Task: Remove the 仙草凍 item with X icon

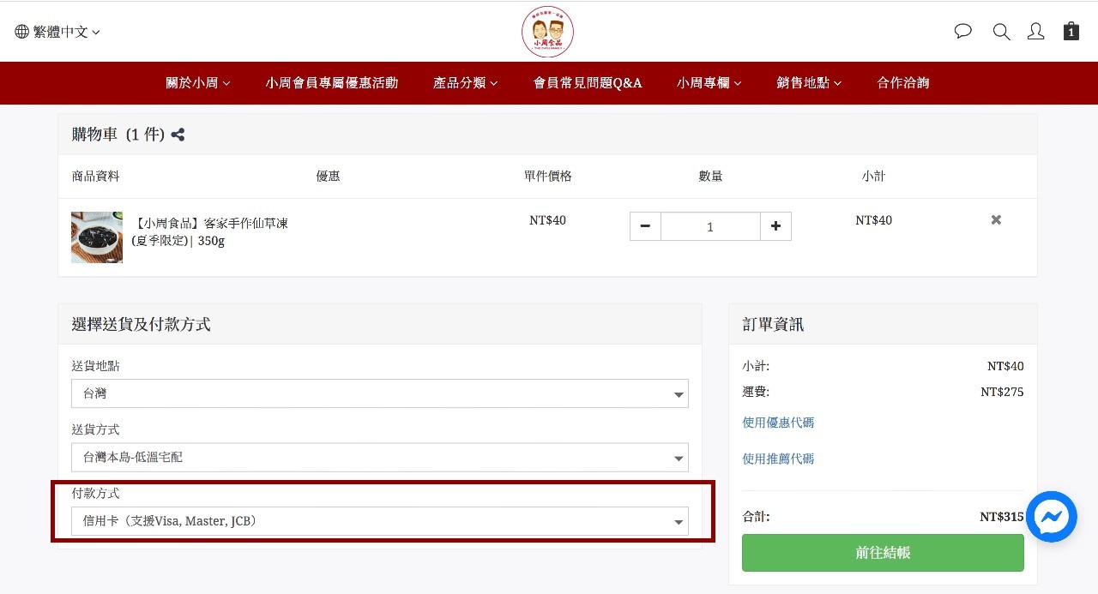Action: pos(996,220)
